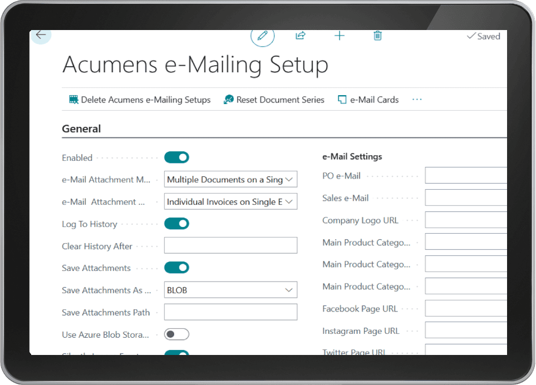The height and width of the screenshot is (385, 536).
Task: Click third Main Product Category field
Action: (x=466, y=287)
